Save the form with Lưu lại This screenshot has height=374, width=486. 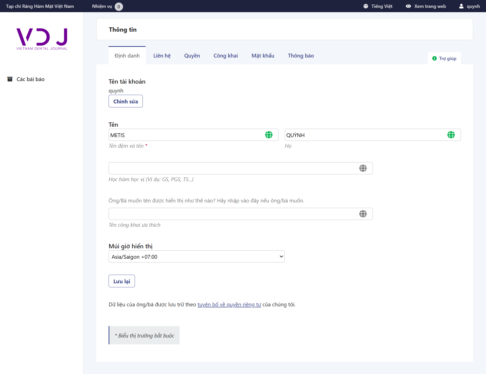(122, 281)
